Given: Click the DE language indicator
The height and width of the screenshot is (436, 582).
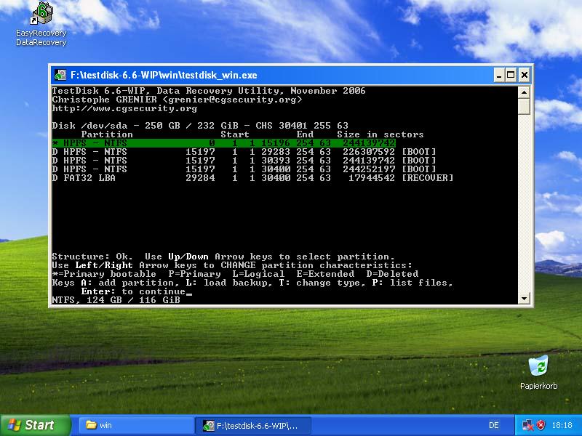Looking at the screenshot, I should [x=494, y=425].
